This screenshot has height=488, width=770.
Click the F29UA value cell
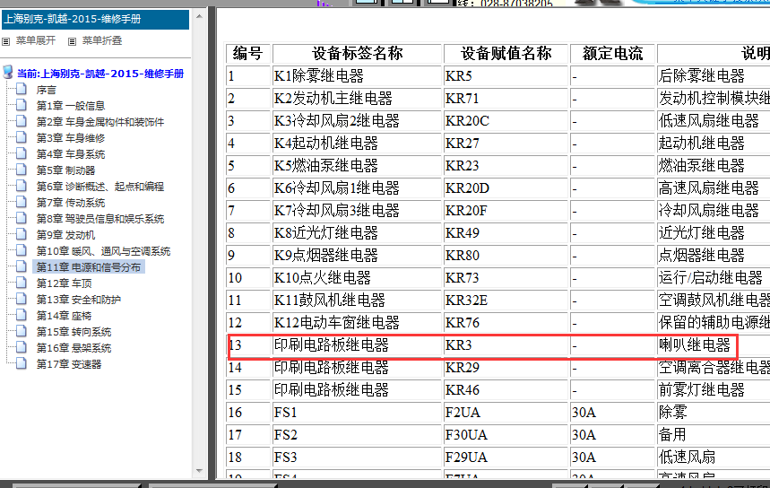coord(506,457)
